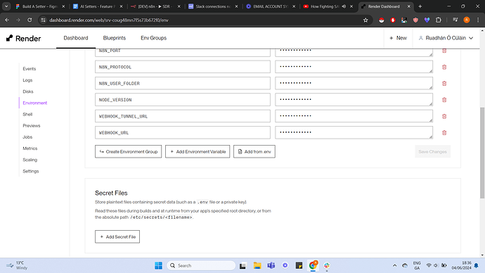Open Metrics in the sidebar
Screen dimensions: 485x273
[30, 148]
